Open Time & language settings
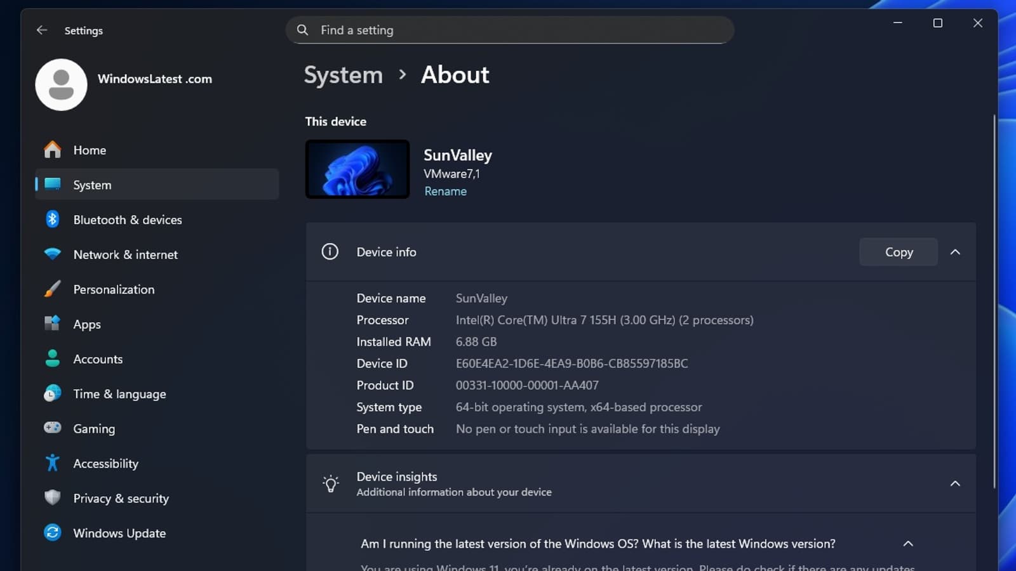The height and width of the screenshot is (571, 1016). (x=157, y=394)
